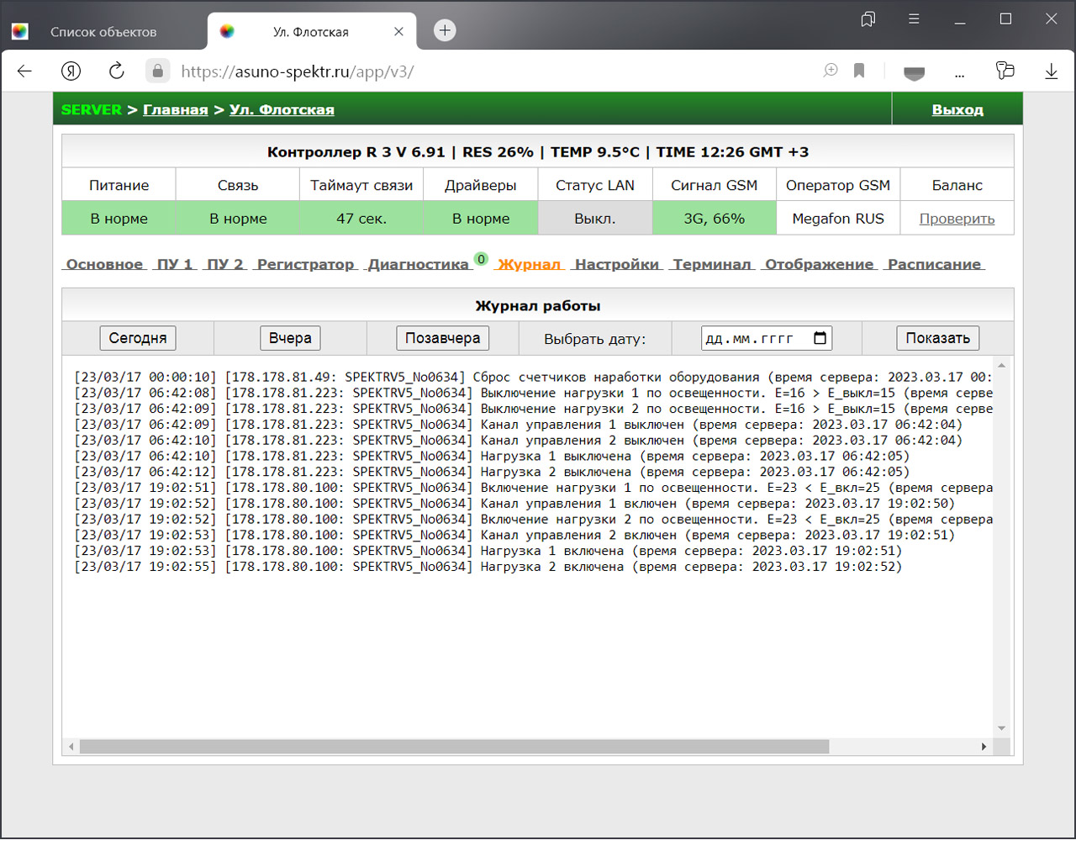Click the log vertical scrollbar down arrow
The width and height of the screenshot is (1076, 856).
(1001, 728)
